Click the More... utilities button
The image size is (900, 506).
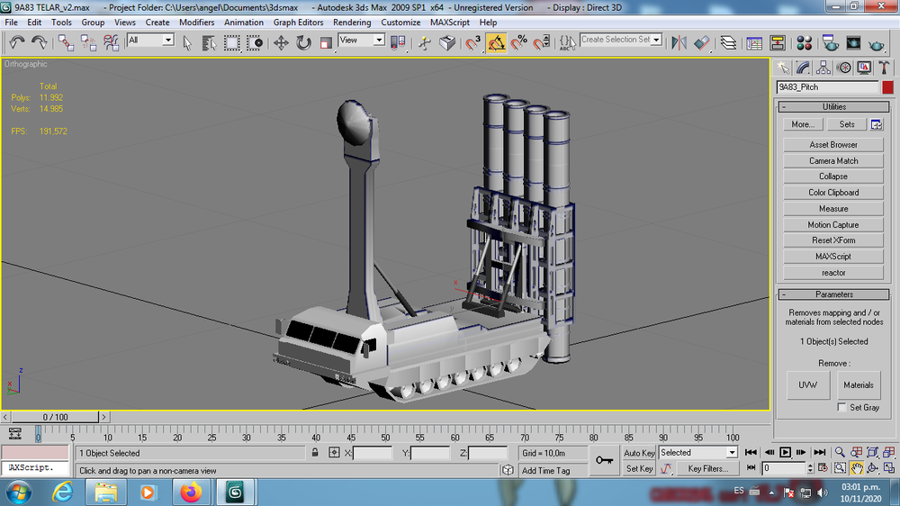pos(803,124)
